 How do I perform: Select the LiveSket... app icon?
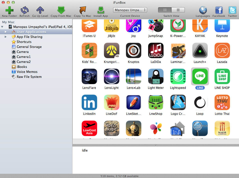tap(134, 102)
